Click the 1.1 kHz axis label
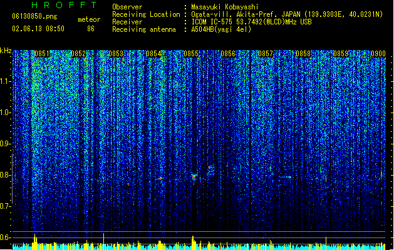Screen dimensions: 394x250 pyautogui.click(x=6, y=81)
